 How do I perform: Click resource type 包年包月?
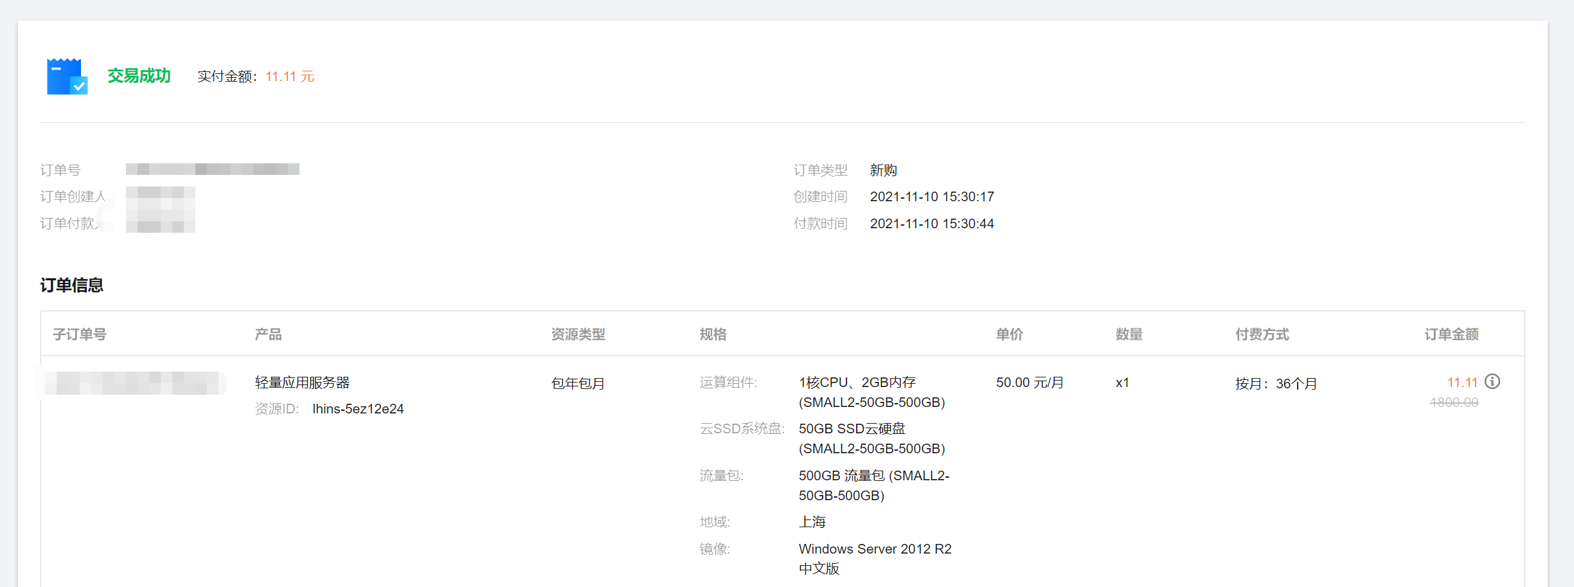[578, 383]
